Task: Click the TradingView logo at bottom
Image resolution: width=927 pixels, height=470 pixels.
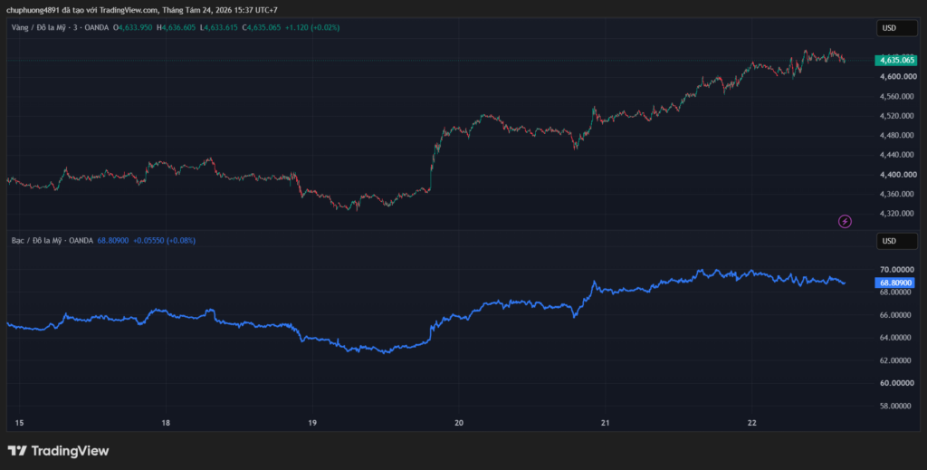Action: (58, 450)
